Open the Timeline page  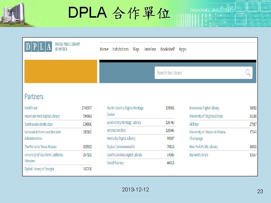(150, 49)
